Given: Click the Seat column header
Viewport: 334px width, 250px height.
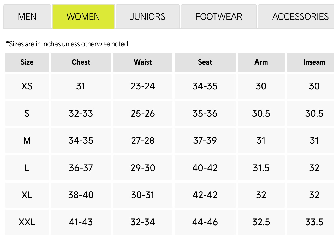Looking at the screenshot, I should (205, 62).
